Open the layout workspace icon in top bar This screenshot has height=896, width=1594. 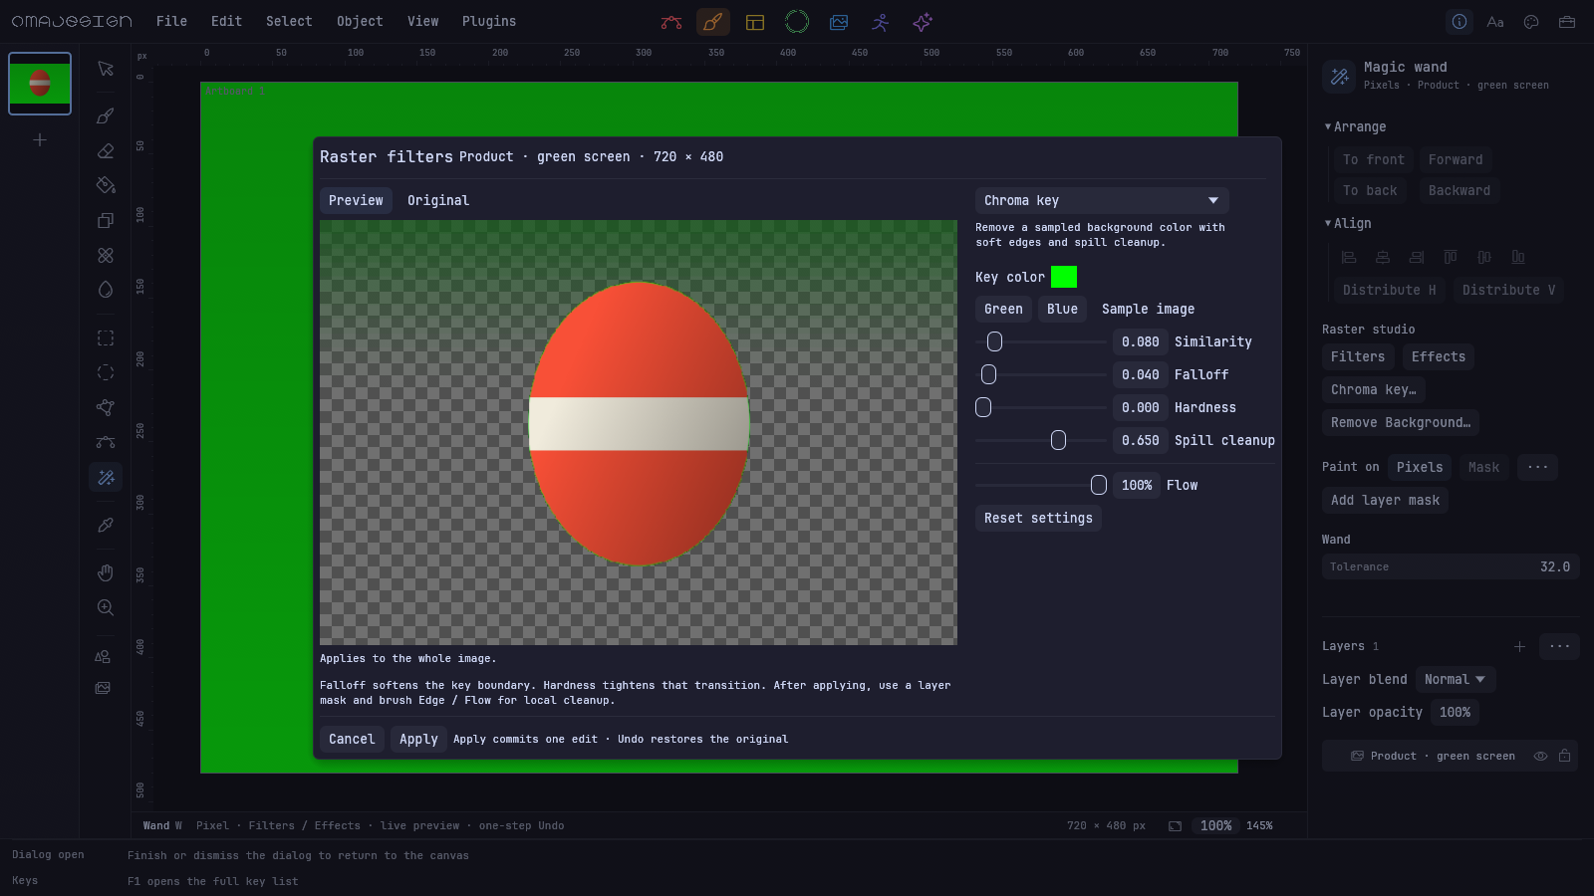[x=755, y=22]
